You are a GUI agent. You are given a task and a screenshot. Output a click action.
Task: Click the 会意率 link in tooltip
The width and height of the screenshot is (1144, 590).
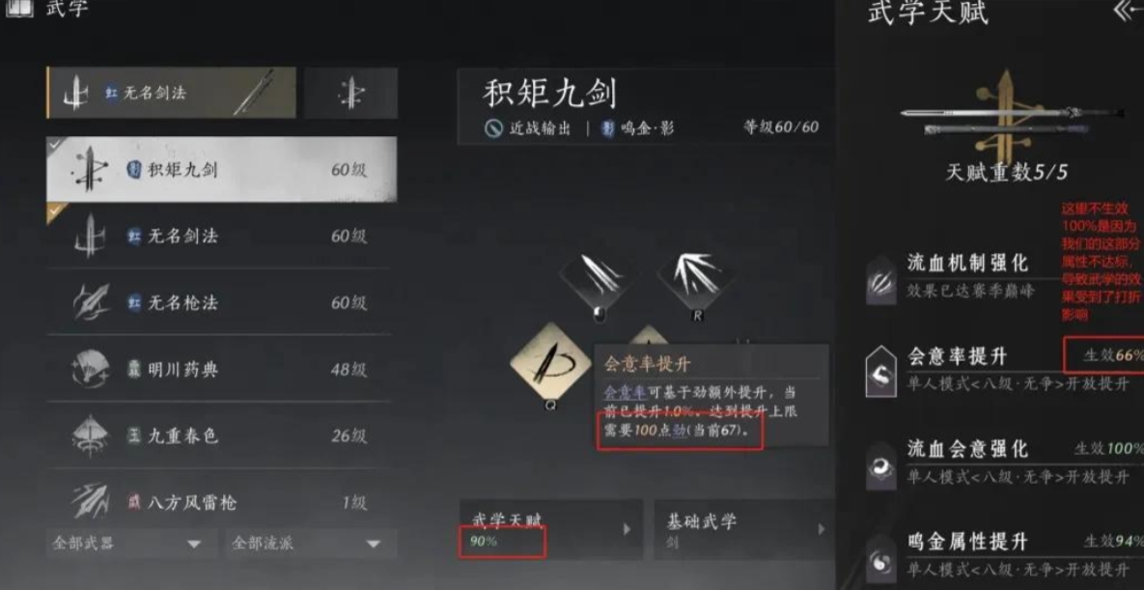(620, 393)
